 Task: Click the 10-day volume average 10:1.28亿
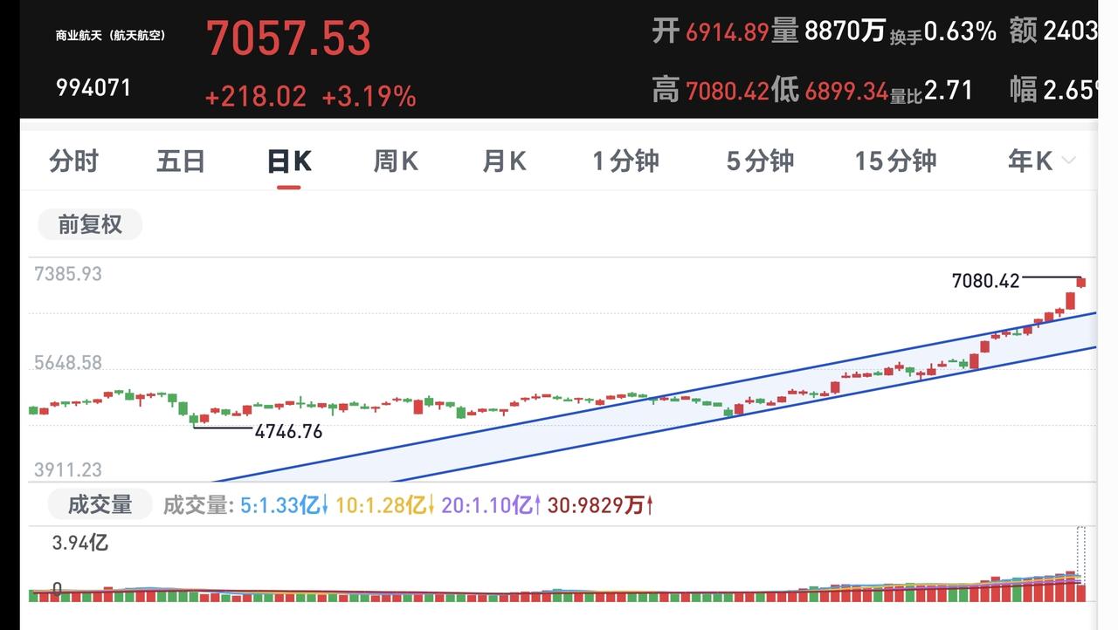(x=385, y=505)
